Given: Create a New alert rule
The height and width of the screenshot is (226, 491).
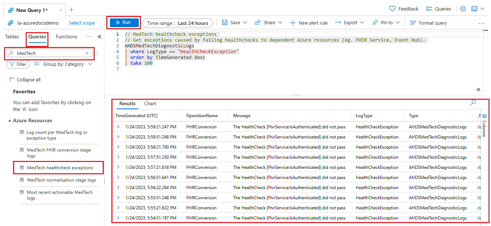Looking at the screenshot, I should 309,23.
